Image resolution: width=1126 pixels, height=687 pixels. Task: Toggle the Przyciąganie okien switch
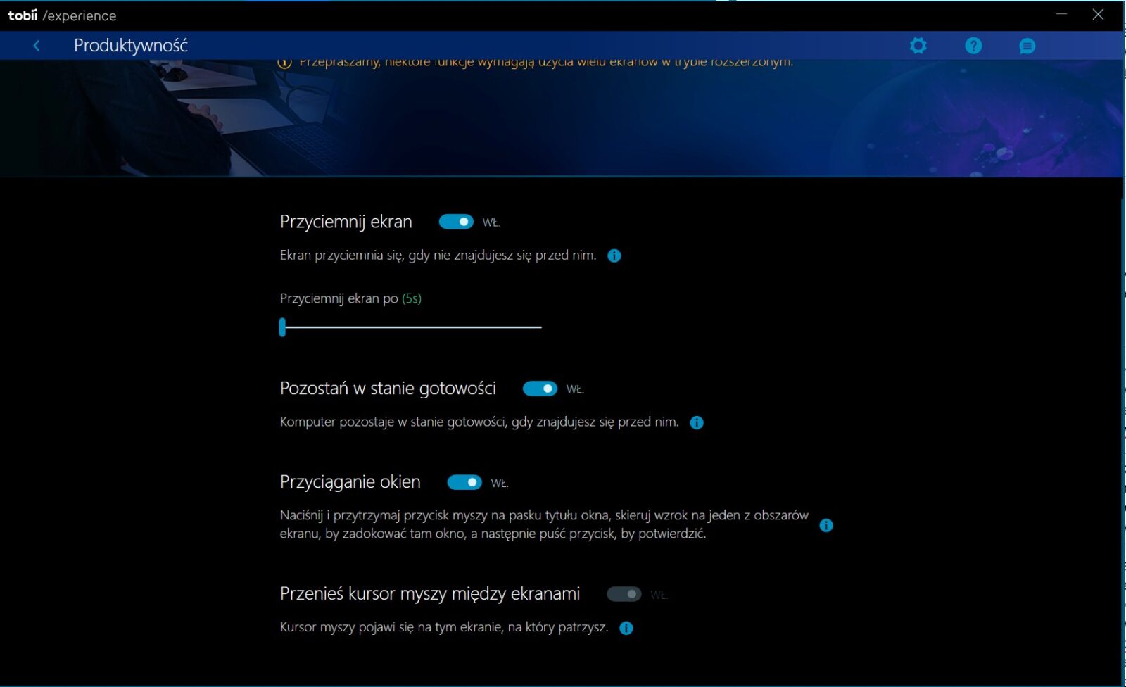(464, 482)
